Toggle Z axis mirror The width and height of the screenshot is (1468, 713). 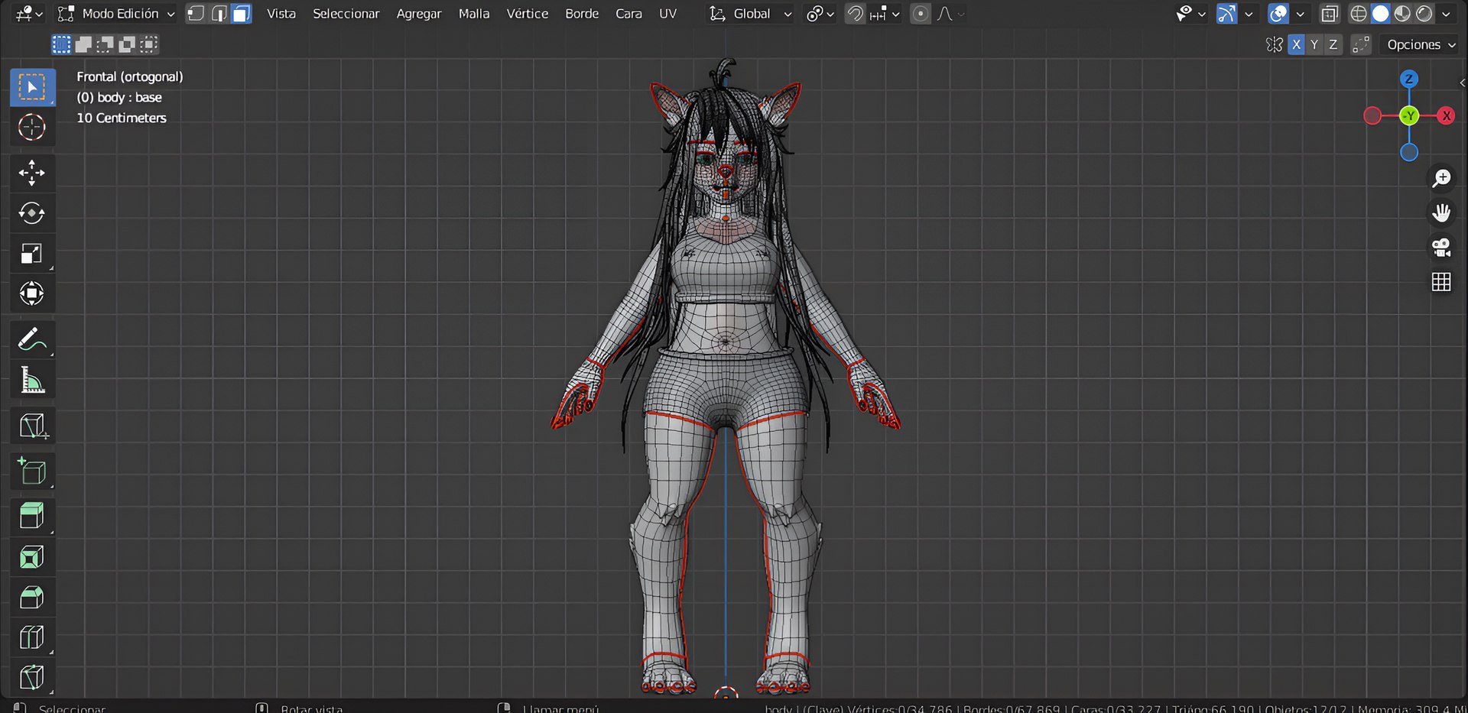(x=1333, y=44)
